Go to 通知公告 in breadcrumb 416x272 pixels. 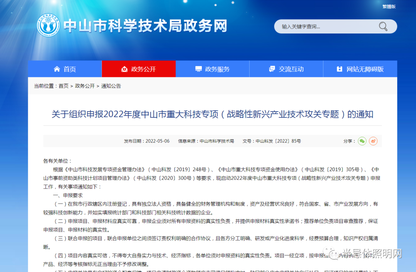[x=111, y=86]
